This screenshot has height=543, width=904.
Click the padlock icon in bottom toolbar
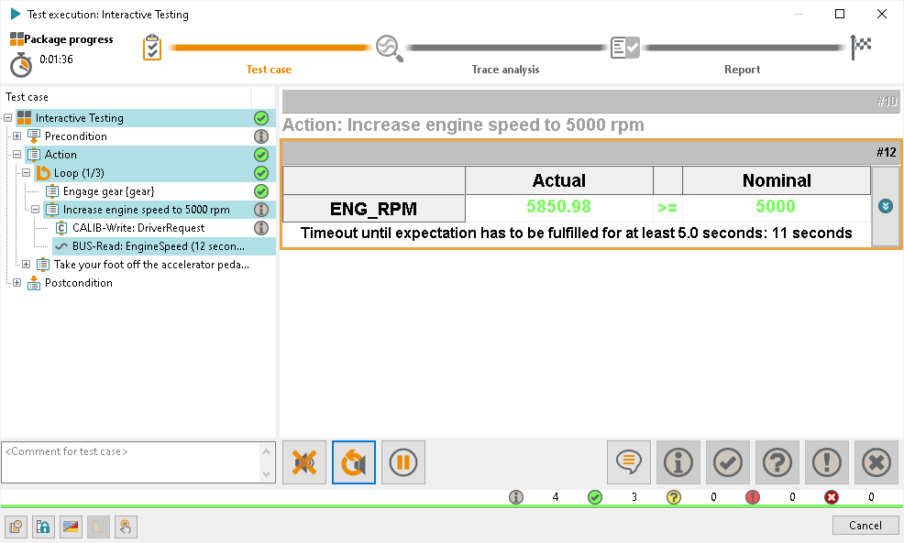point(43,527)
